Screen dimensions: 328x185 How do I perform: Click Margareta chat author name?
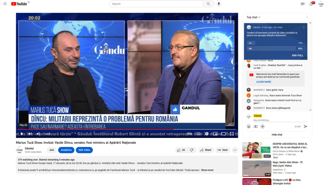259,100
